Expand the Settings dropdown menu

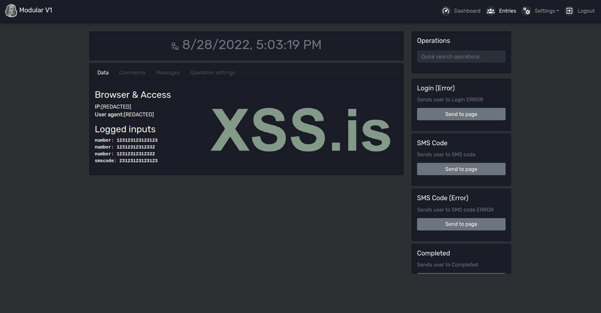point(547,11)
